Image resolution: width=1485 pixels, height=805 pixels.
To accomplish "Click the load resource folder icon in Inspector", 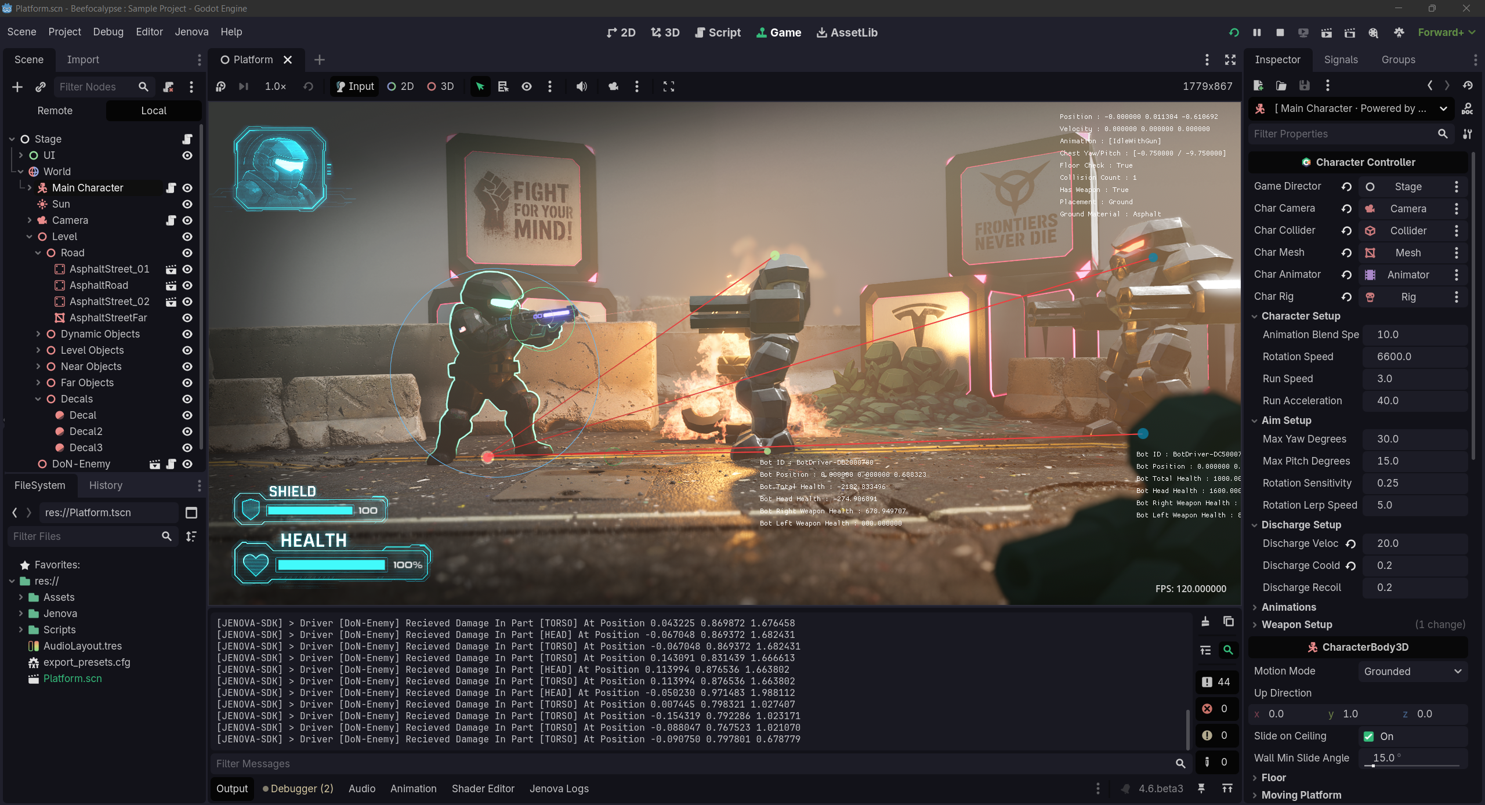I will coord(1281,86).
